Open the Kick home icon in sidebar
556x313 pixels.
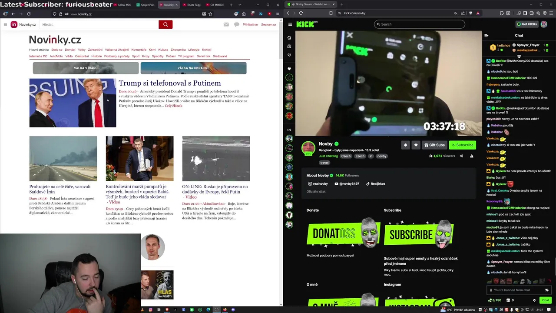pos(289,38)
